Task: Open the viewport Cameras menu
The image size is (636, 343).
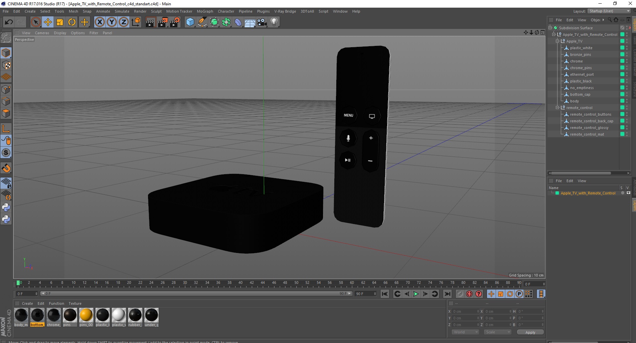Action: click(x=42, y=33)
